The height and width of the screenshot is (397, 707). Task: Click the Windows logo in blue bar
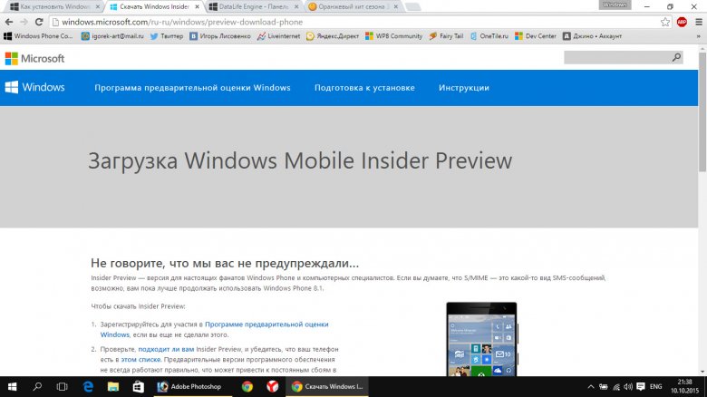point(34,87)
